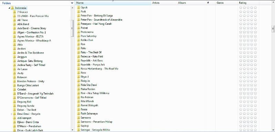275x132 pixels.
Task: Click the didi kempot folder icon
Action: point(14,118)
